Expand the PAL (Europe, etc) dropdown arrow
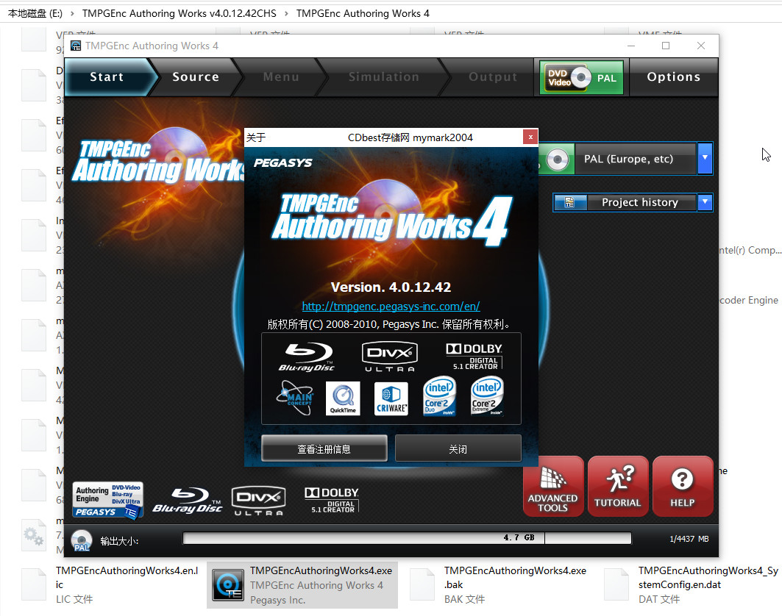Image resolution: width=782 pixels, height=616 pixels. (x=705, y=158)
